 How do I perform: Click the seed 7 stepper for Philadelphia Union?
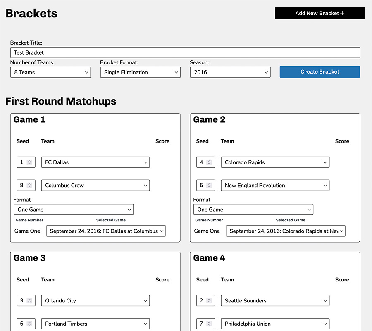pos(209,324)
